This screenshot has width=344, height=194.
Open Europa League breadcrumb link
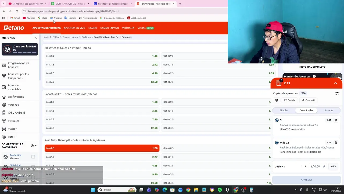pos(70,37)
